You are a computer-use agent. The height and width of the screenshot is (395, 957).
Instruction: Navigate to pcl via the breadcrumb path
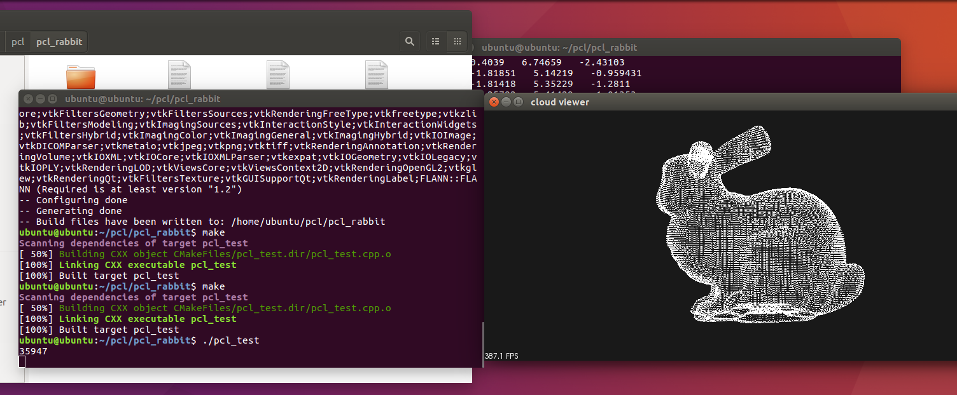17,42
